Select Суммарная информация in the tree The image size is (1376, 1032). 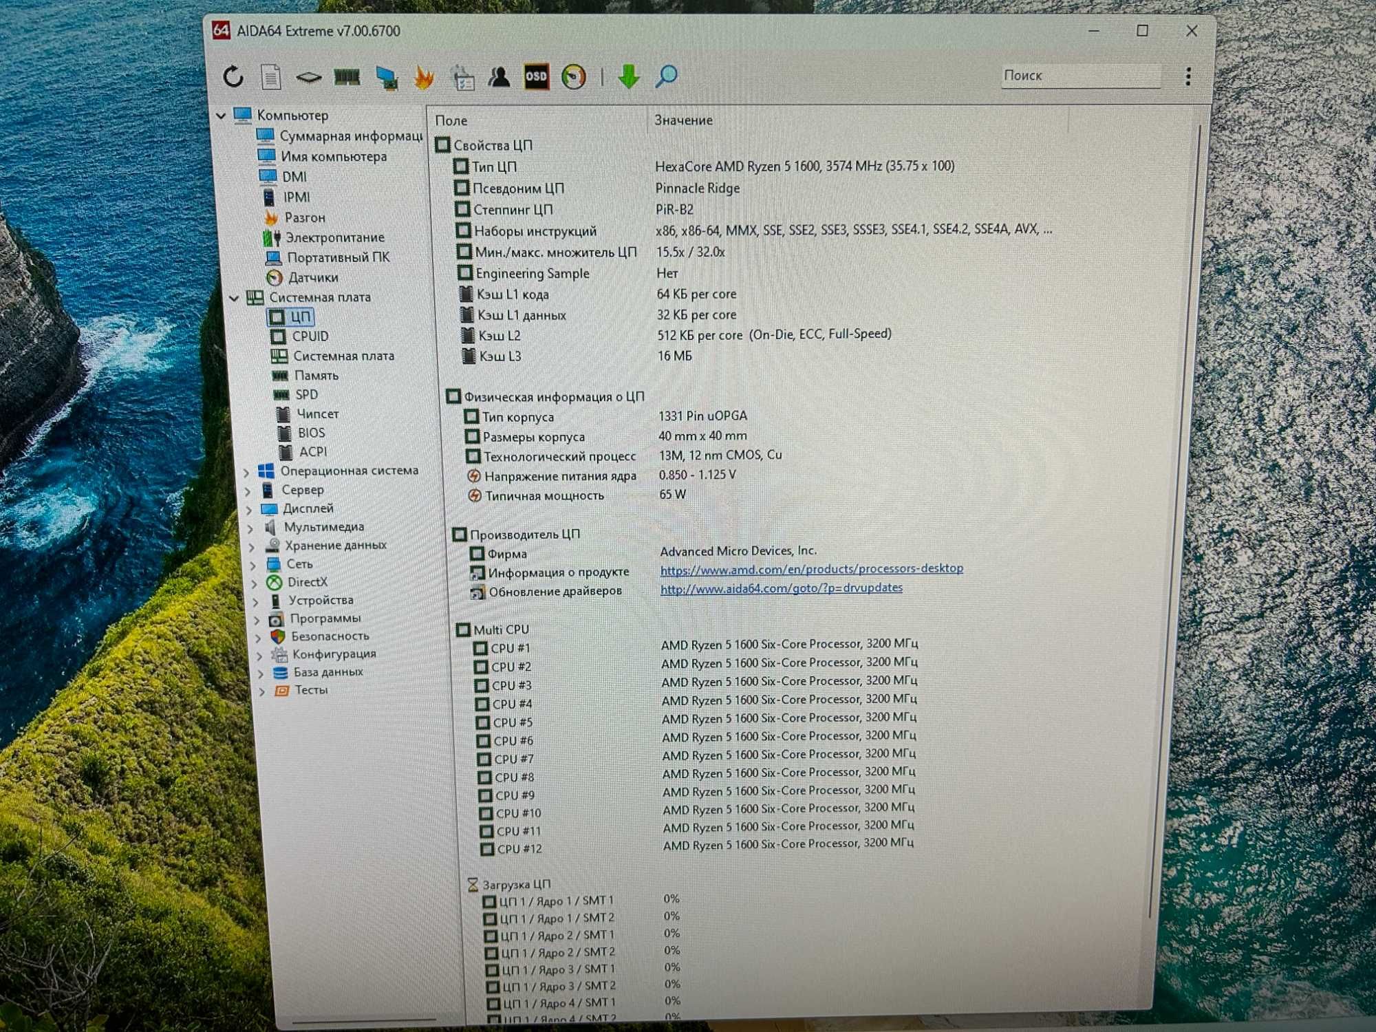click(x=341, y=136)
